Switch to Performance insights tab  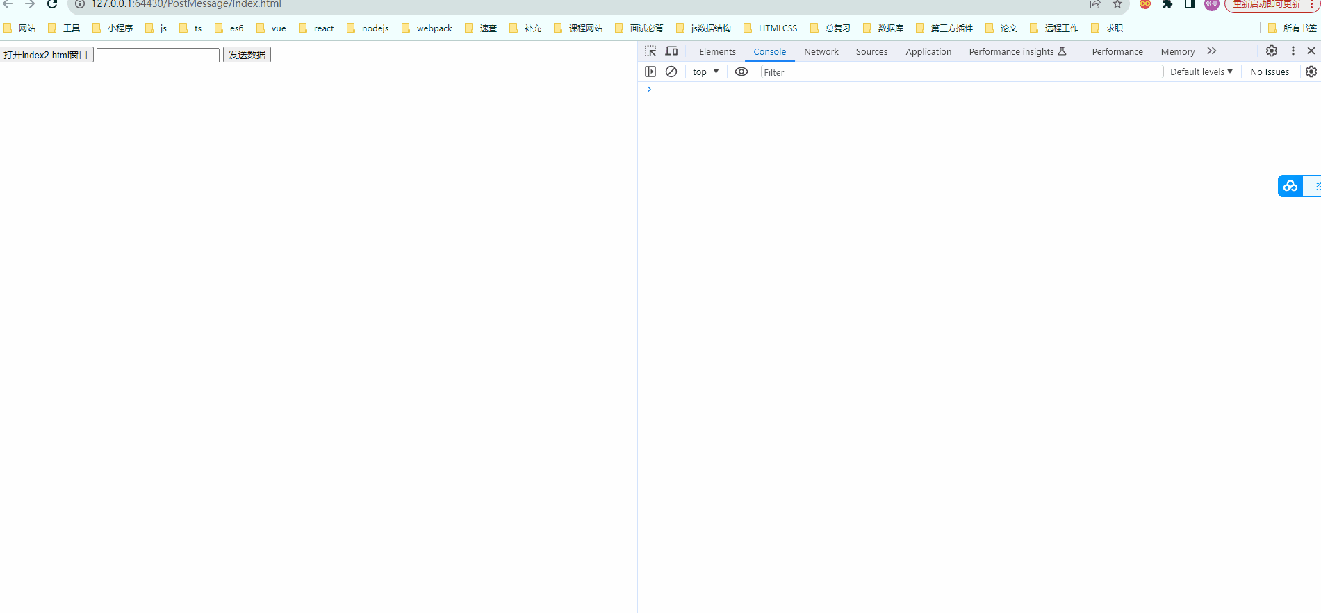[1011, 52]
